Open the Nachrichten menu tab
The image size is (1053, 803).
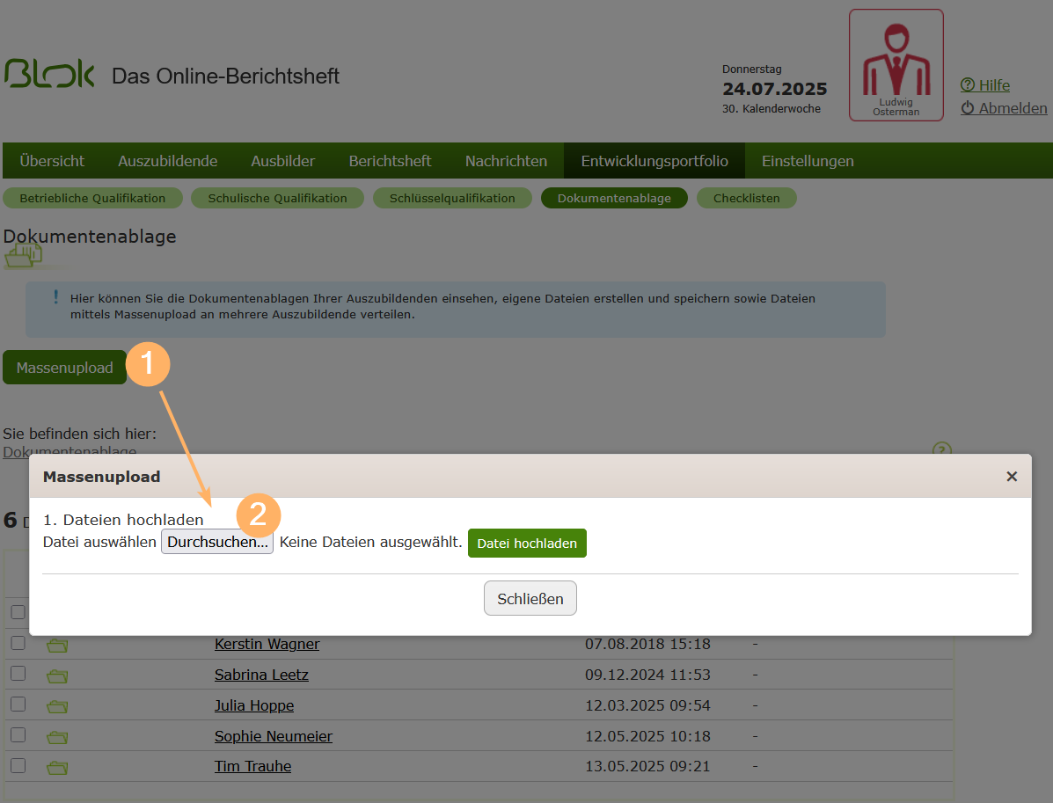click(x=506, y=161)
